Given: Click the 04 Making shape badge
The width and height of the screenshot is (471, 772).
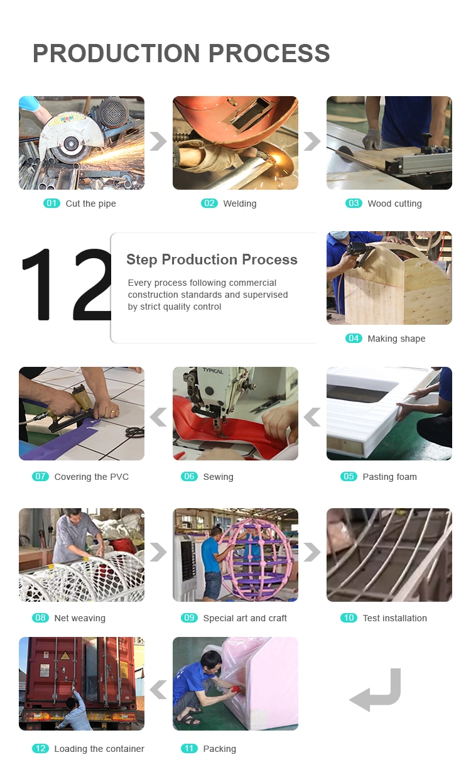Looking at the screenshot, I should coord(354,339).
